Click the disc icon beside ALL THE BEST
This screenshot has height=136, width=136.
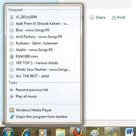click(11, 76)
